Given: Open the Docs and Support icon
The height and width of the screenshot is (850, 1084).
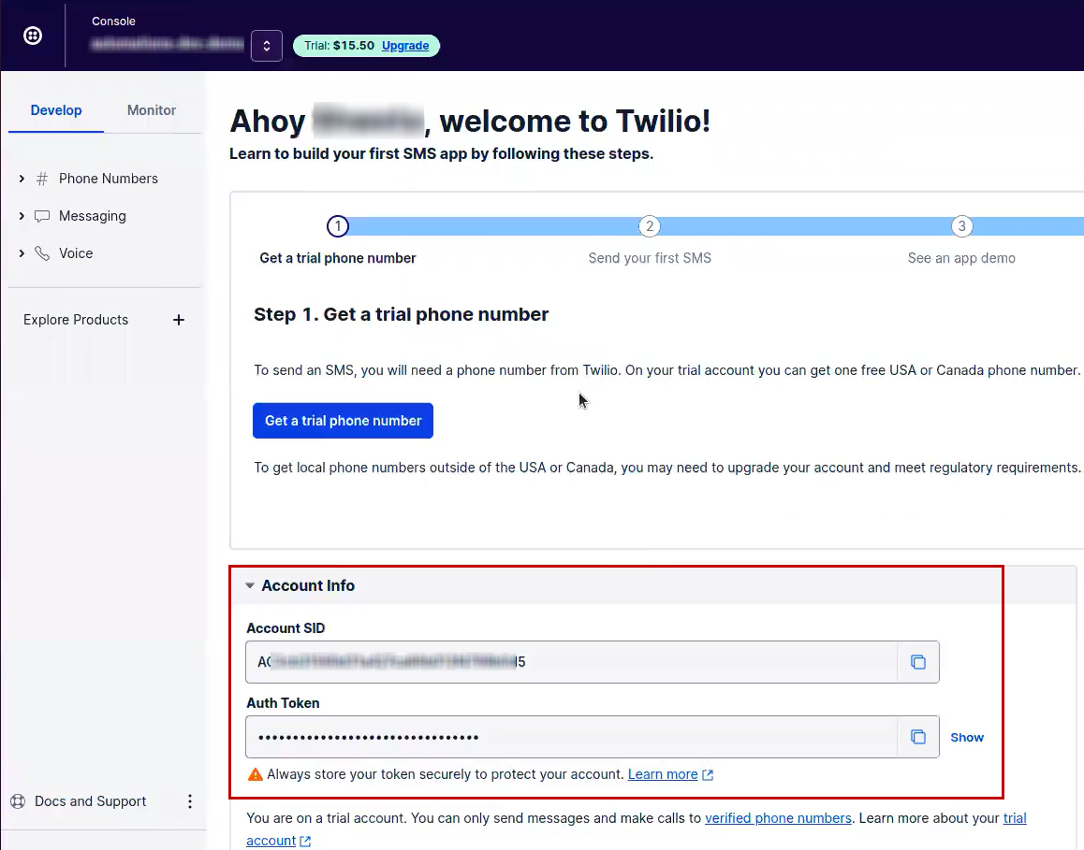Looking at the screenshot, I should point(18,801).
